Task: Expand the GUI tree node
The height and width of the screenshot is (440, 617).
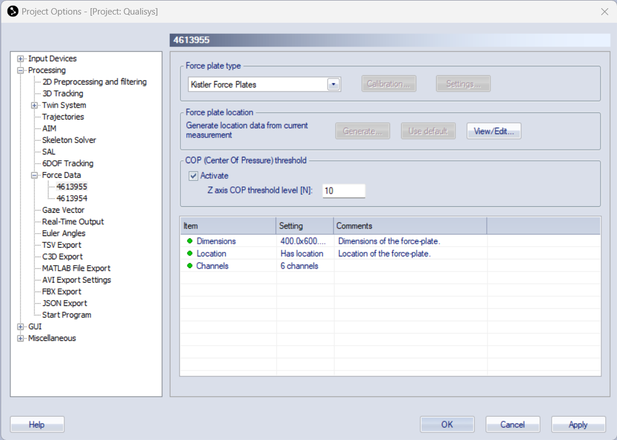Action: pos(21,327)
